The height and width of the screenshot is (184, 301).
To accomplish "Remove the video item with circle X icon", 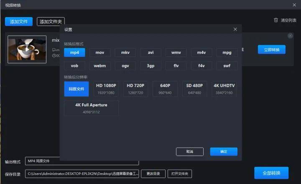I will [x=290, y=36].
